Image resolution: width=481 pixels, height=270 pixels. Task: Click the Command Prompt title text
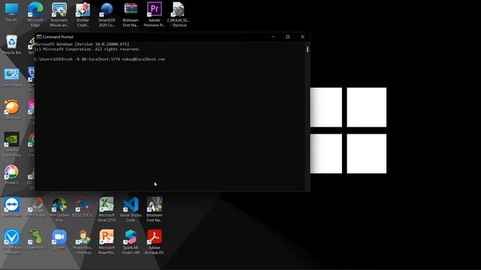pos(58,37)
